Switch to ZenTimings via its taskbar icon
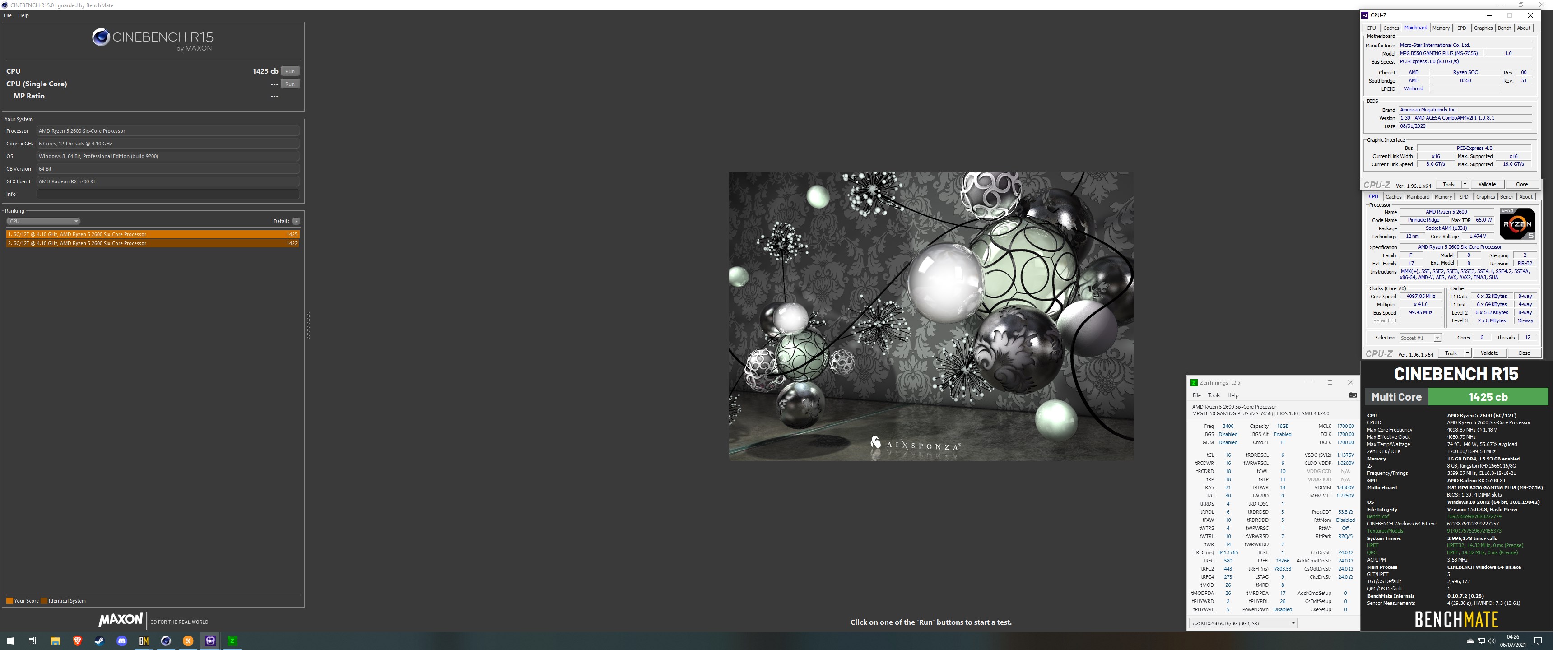Screen dimensions: 1553x650 [232, 641]
